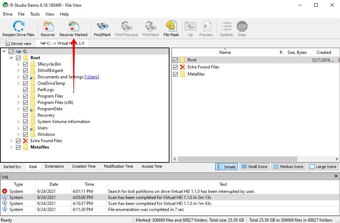Open the Help menu
This screenshot has height=223, width=340.
pos(64,14)
